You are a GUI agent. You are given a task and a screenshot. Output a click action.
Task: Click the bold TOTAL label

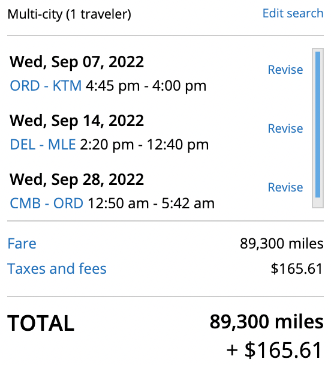pos(41,323)
